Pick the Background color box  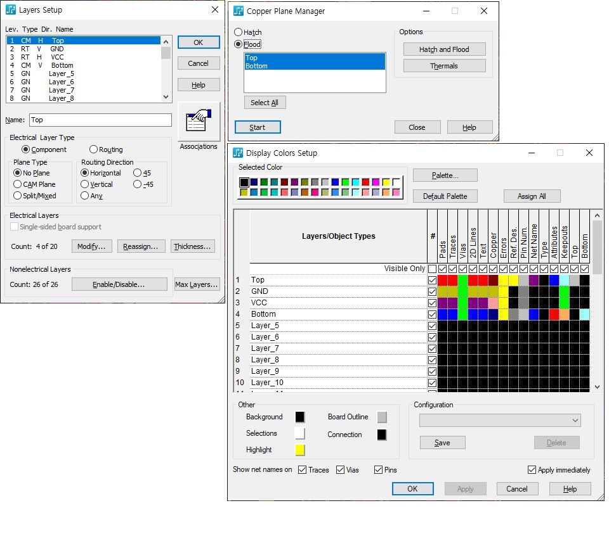[x=300, y=417]
